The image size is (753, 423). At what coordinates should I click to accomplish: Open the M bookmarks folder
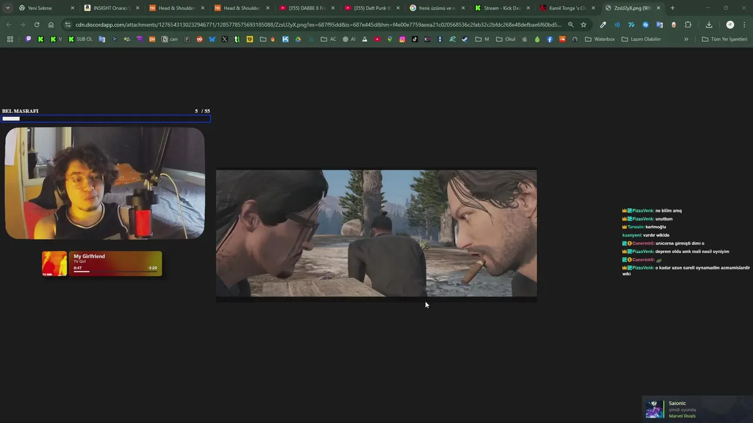click(x=482, y=39)
